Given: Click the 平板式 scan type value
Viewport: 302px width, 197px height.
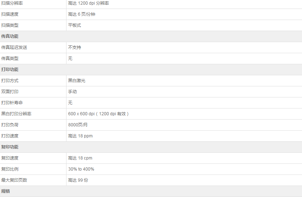Looking at the screenshot, I should point(75,25).
